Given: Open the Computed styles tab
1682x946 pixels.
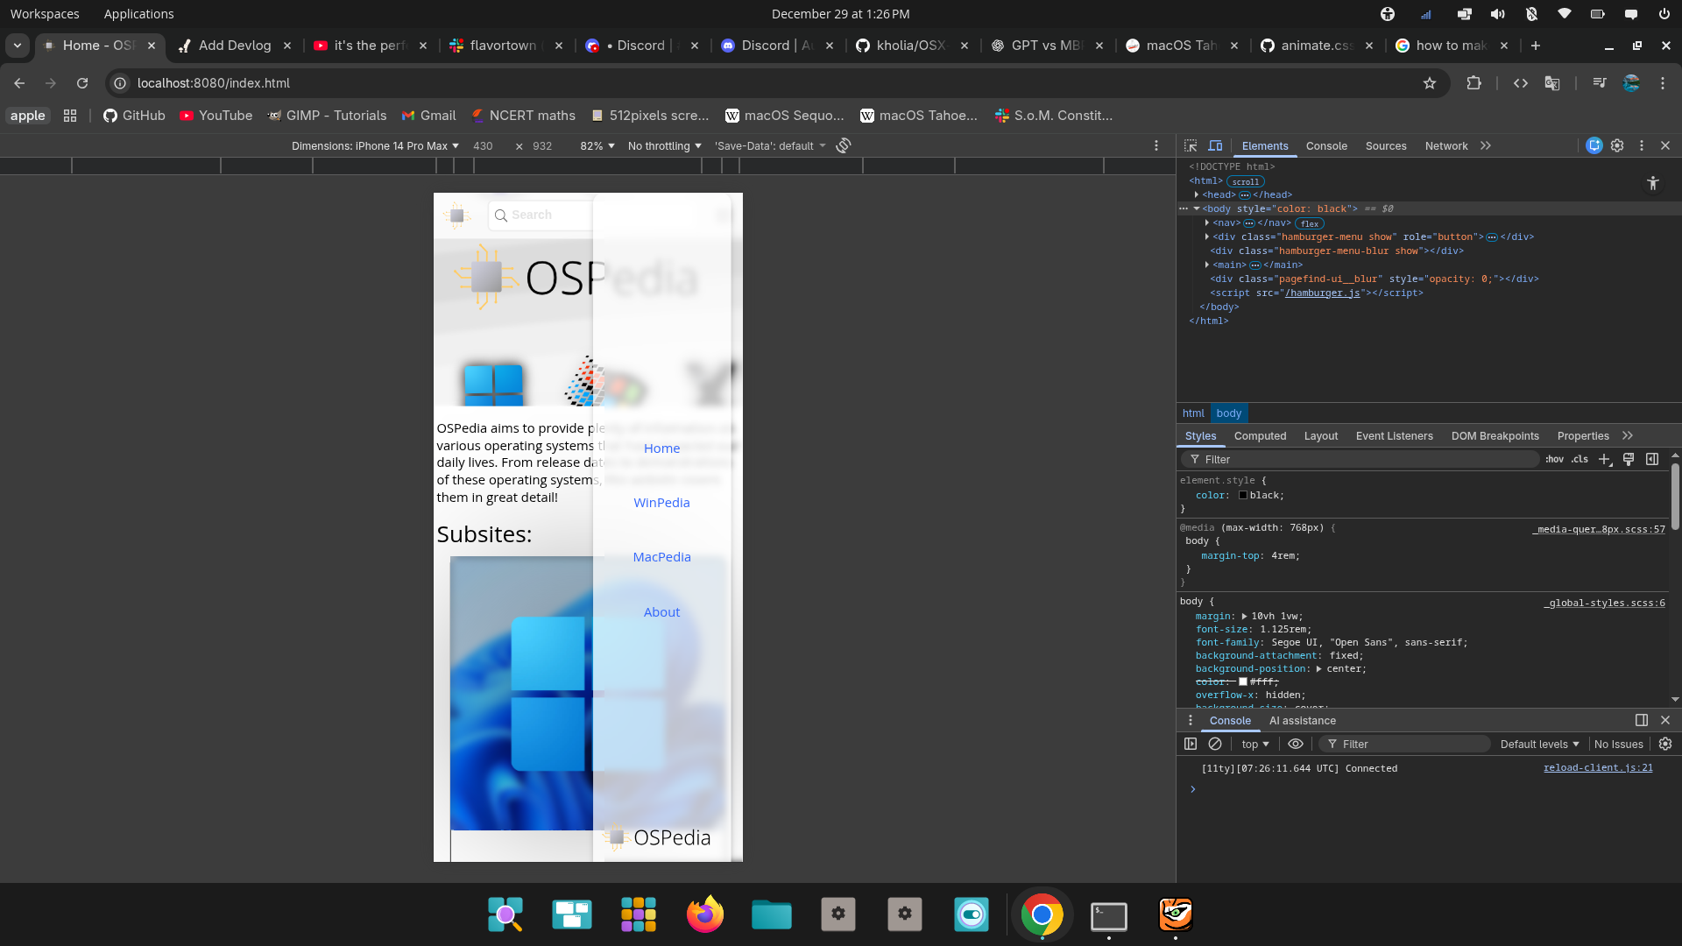Looking at the screenshot, I should pyautogui.click(x=1260, y=436).
